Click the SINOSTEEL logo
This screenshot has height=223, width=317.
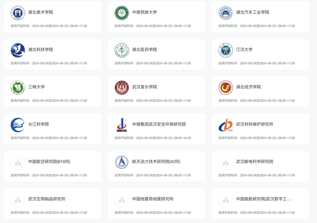point(122,125)
